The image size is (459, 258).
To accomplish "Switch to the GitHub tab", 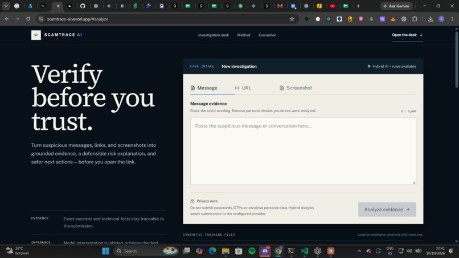I will point(83,6).
